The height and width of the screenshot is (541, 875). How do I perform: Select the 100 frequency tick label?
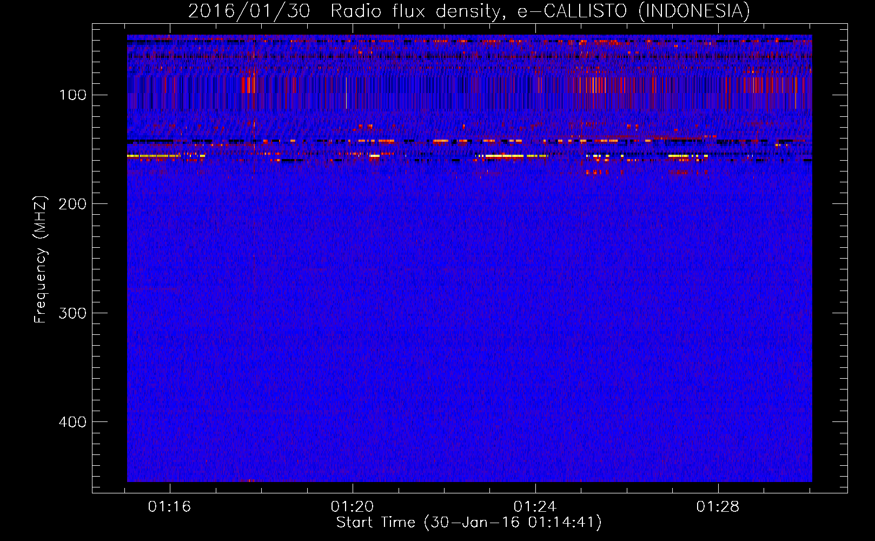pyautogui.click(x=73, y=95)
